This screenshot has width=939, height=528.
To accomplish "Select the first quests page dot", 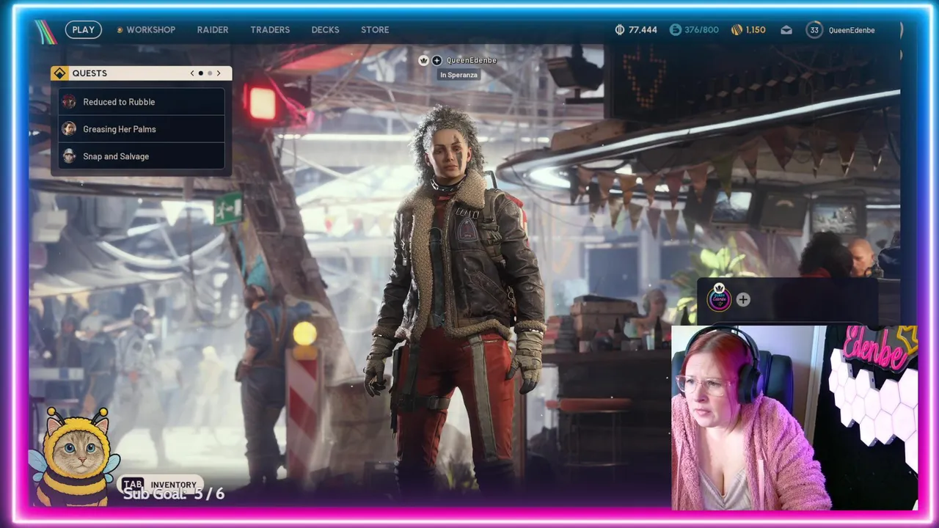I will click(x=201, y=73).
